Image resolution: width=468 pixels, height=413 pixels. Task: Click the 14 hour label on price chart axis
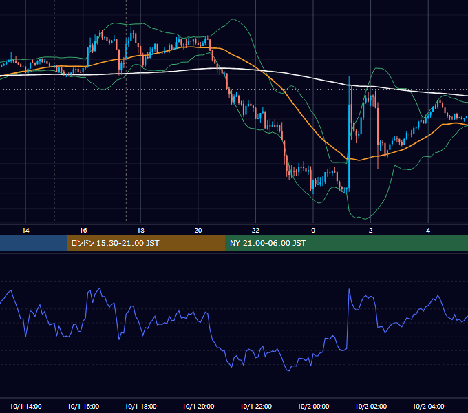25,231
